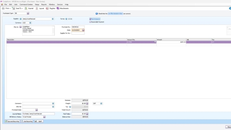This screenshot has width=231, height=130.
Task: Open the Date calendar picker icon
Action: (83, 30)
